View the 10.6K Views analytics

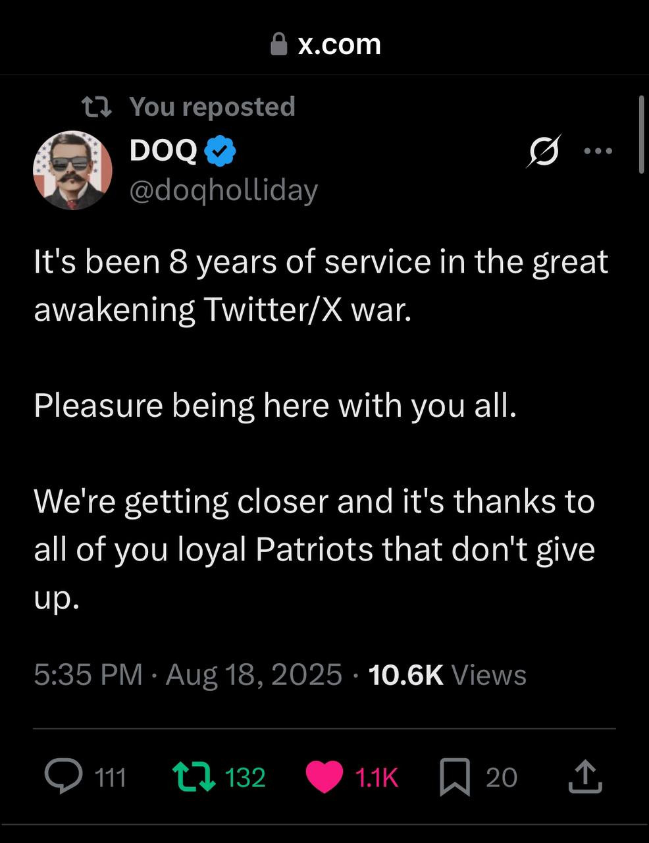[x=448, y=675]
